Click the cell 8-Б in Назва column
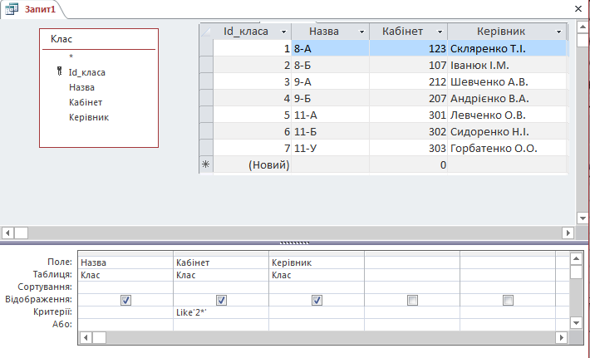590x358 pixels. [330, 66]
